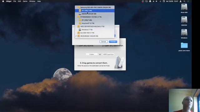200x112 pixels.
Task: Open Spotlight search in the menu bar
Action: click(x=184, y=1)
